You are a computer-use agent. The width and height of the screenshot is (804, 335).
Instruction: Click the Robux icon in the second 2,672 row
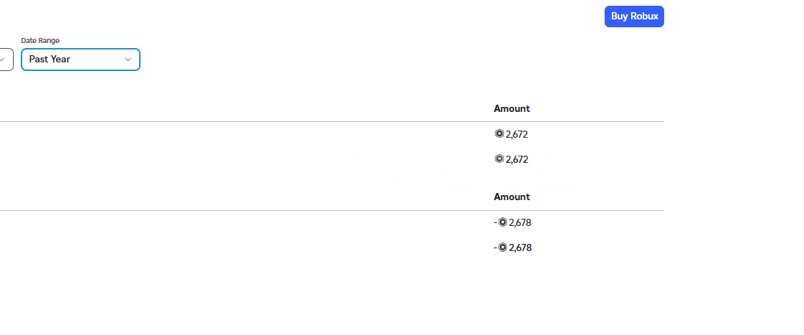[x=499, y=159]
